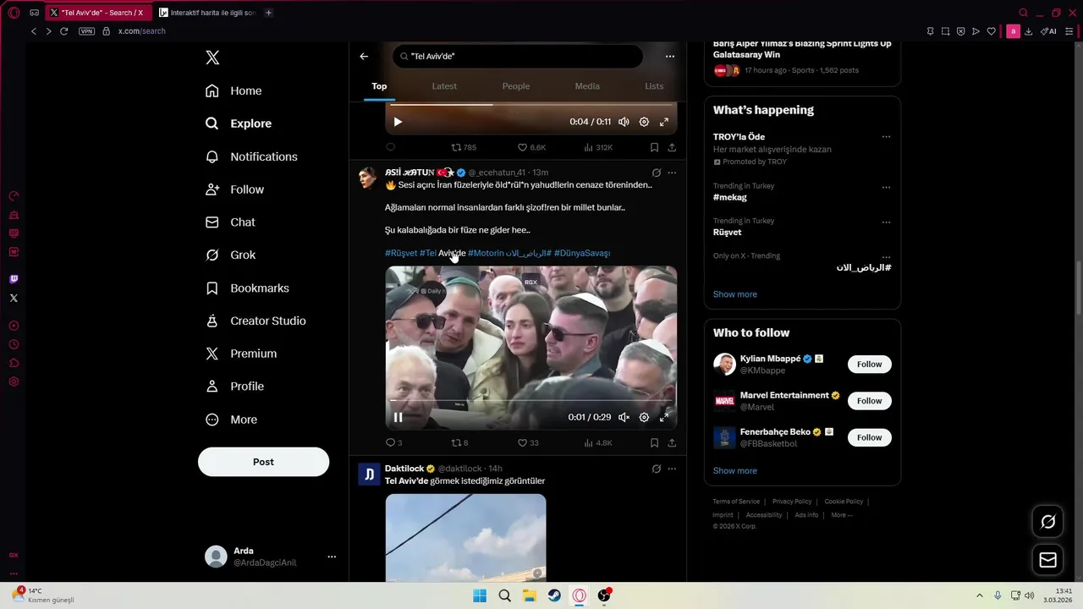Image resolution: width=1083 pixels, height=609 pixels.
Task: Pause the funeral video playback
Action: 398,417
